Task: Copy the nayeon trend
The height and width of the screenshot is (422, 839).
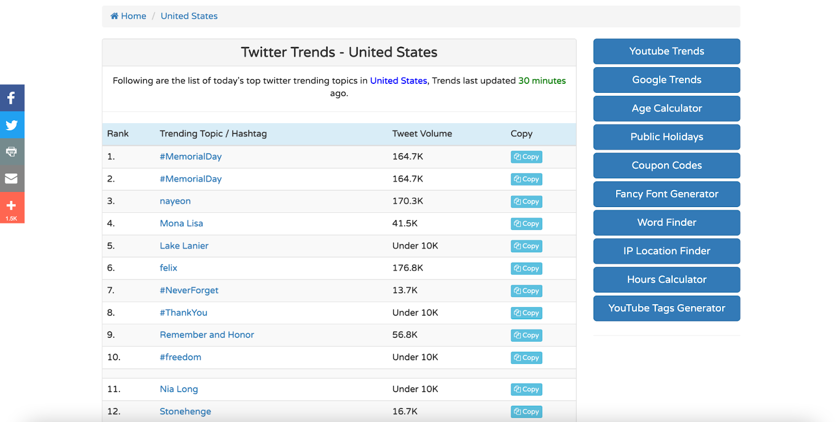Action: click(x=526, y=201)
